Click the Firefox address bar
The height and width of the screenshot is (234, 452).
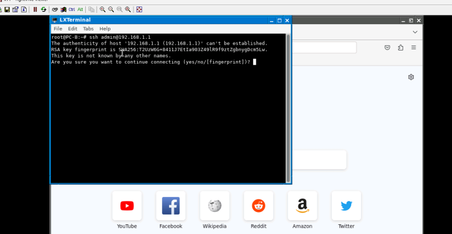pos(325,47)
